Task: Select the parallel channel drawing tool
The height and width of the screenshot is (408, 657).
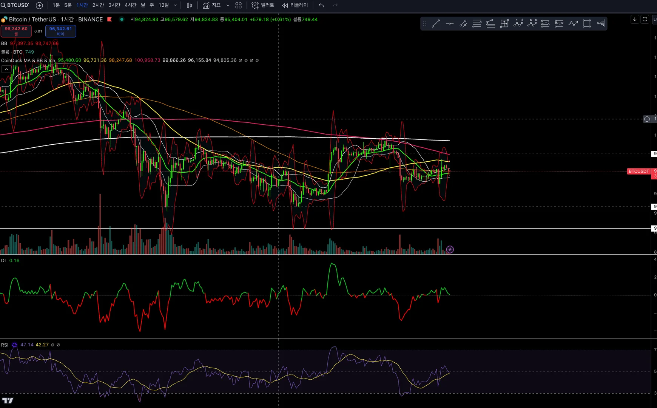Action: point(463,23)
